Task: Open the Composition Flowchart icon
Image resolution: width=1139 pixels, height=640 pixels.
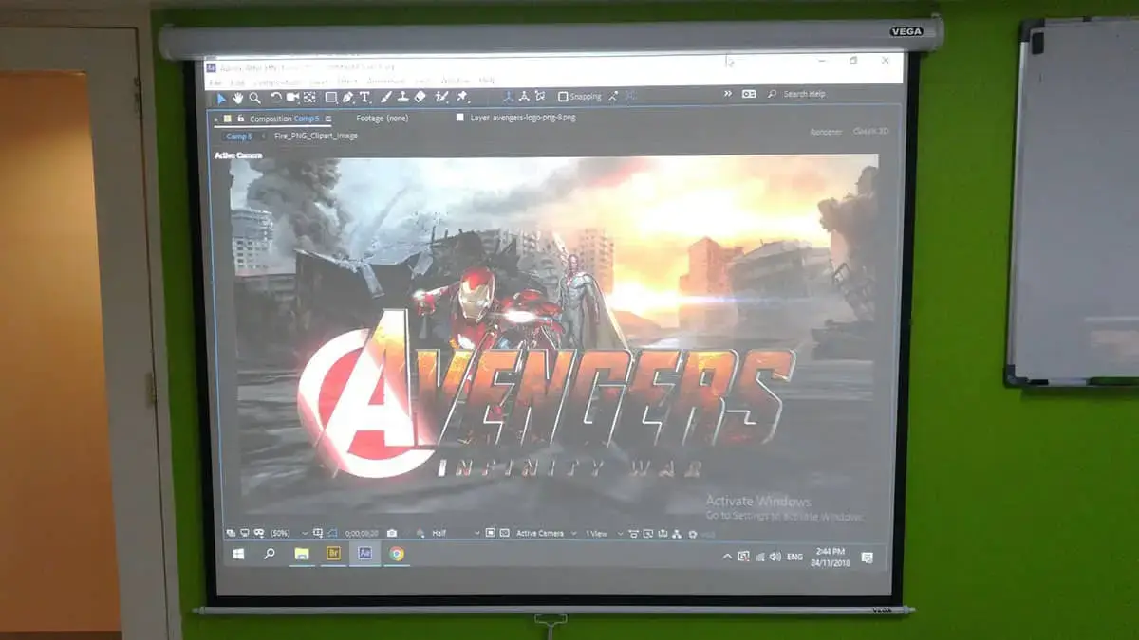Action: coord(677,533)
